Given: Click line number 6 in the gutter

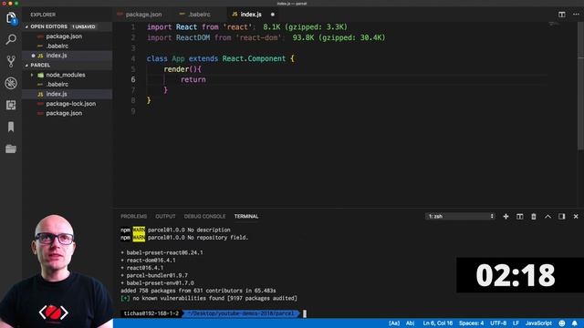Looking at the screenshot, I should tap(133, 79).
